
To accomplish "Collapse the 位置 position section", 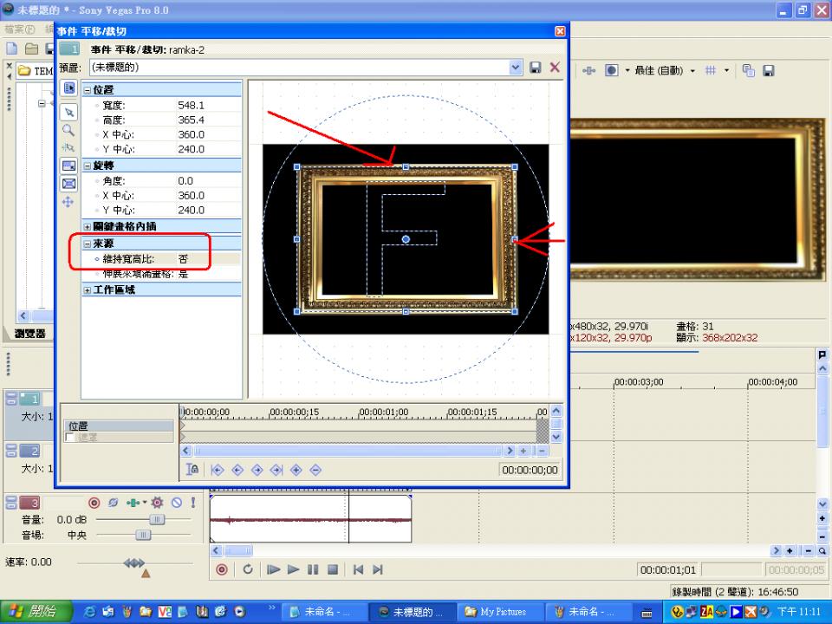I will (x=88, y=90).
